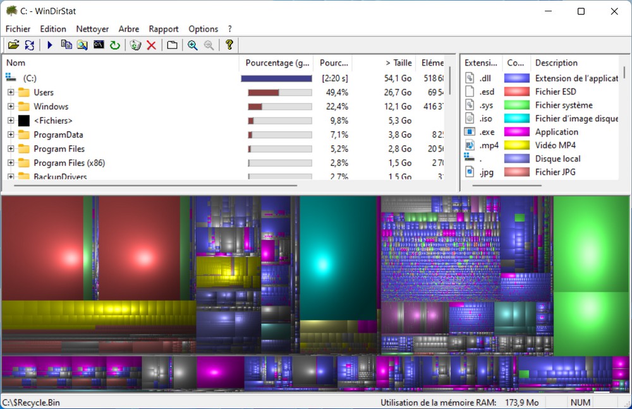The height and width of the screenshot is (409, 632).
Task: Click the .exe application icon
Action: [x=470, y=132]
